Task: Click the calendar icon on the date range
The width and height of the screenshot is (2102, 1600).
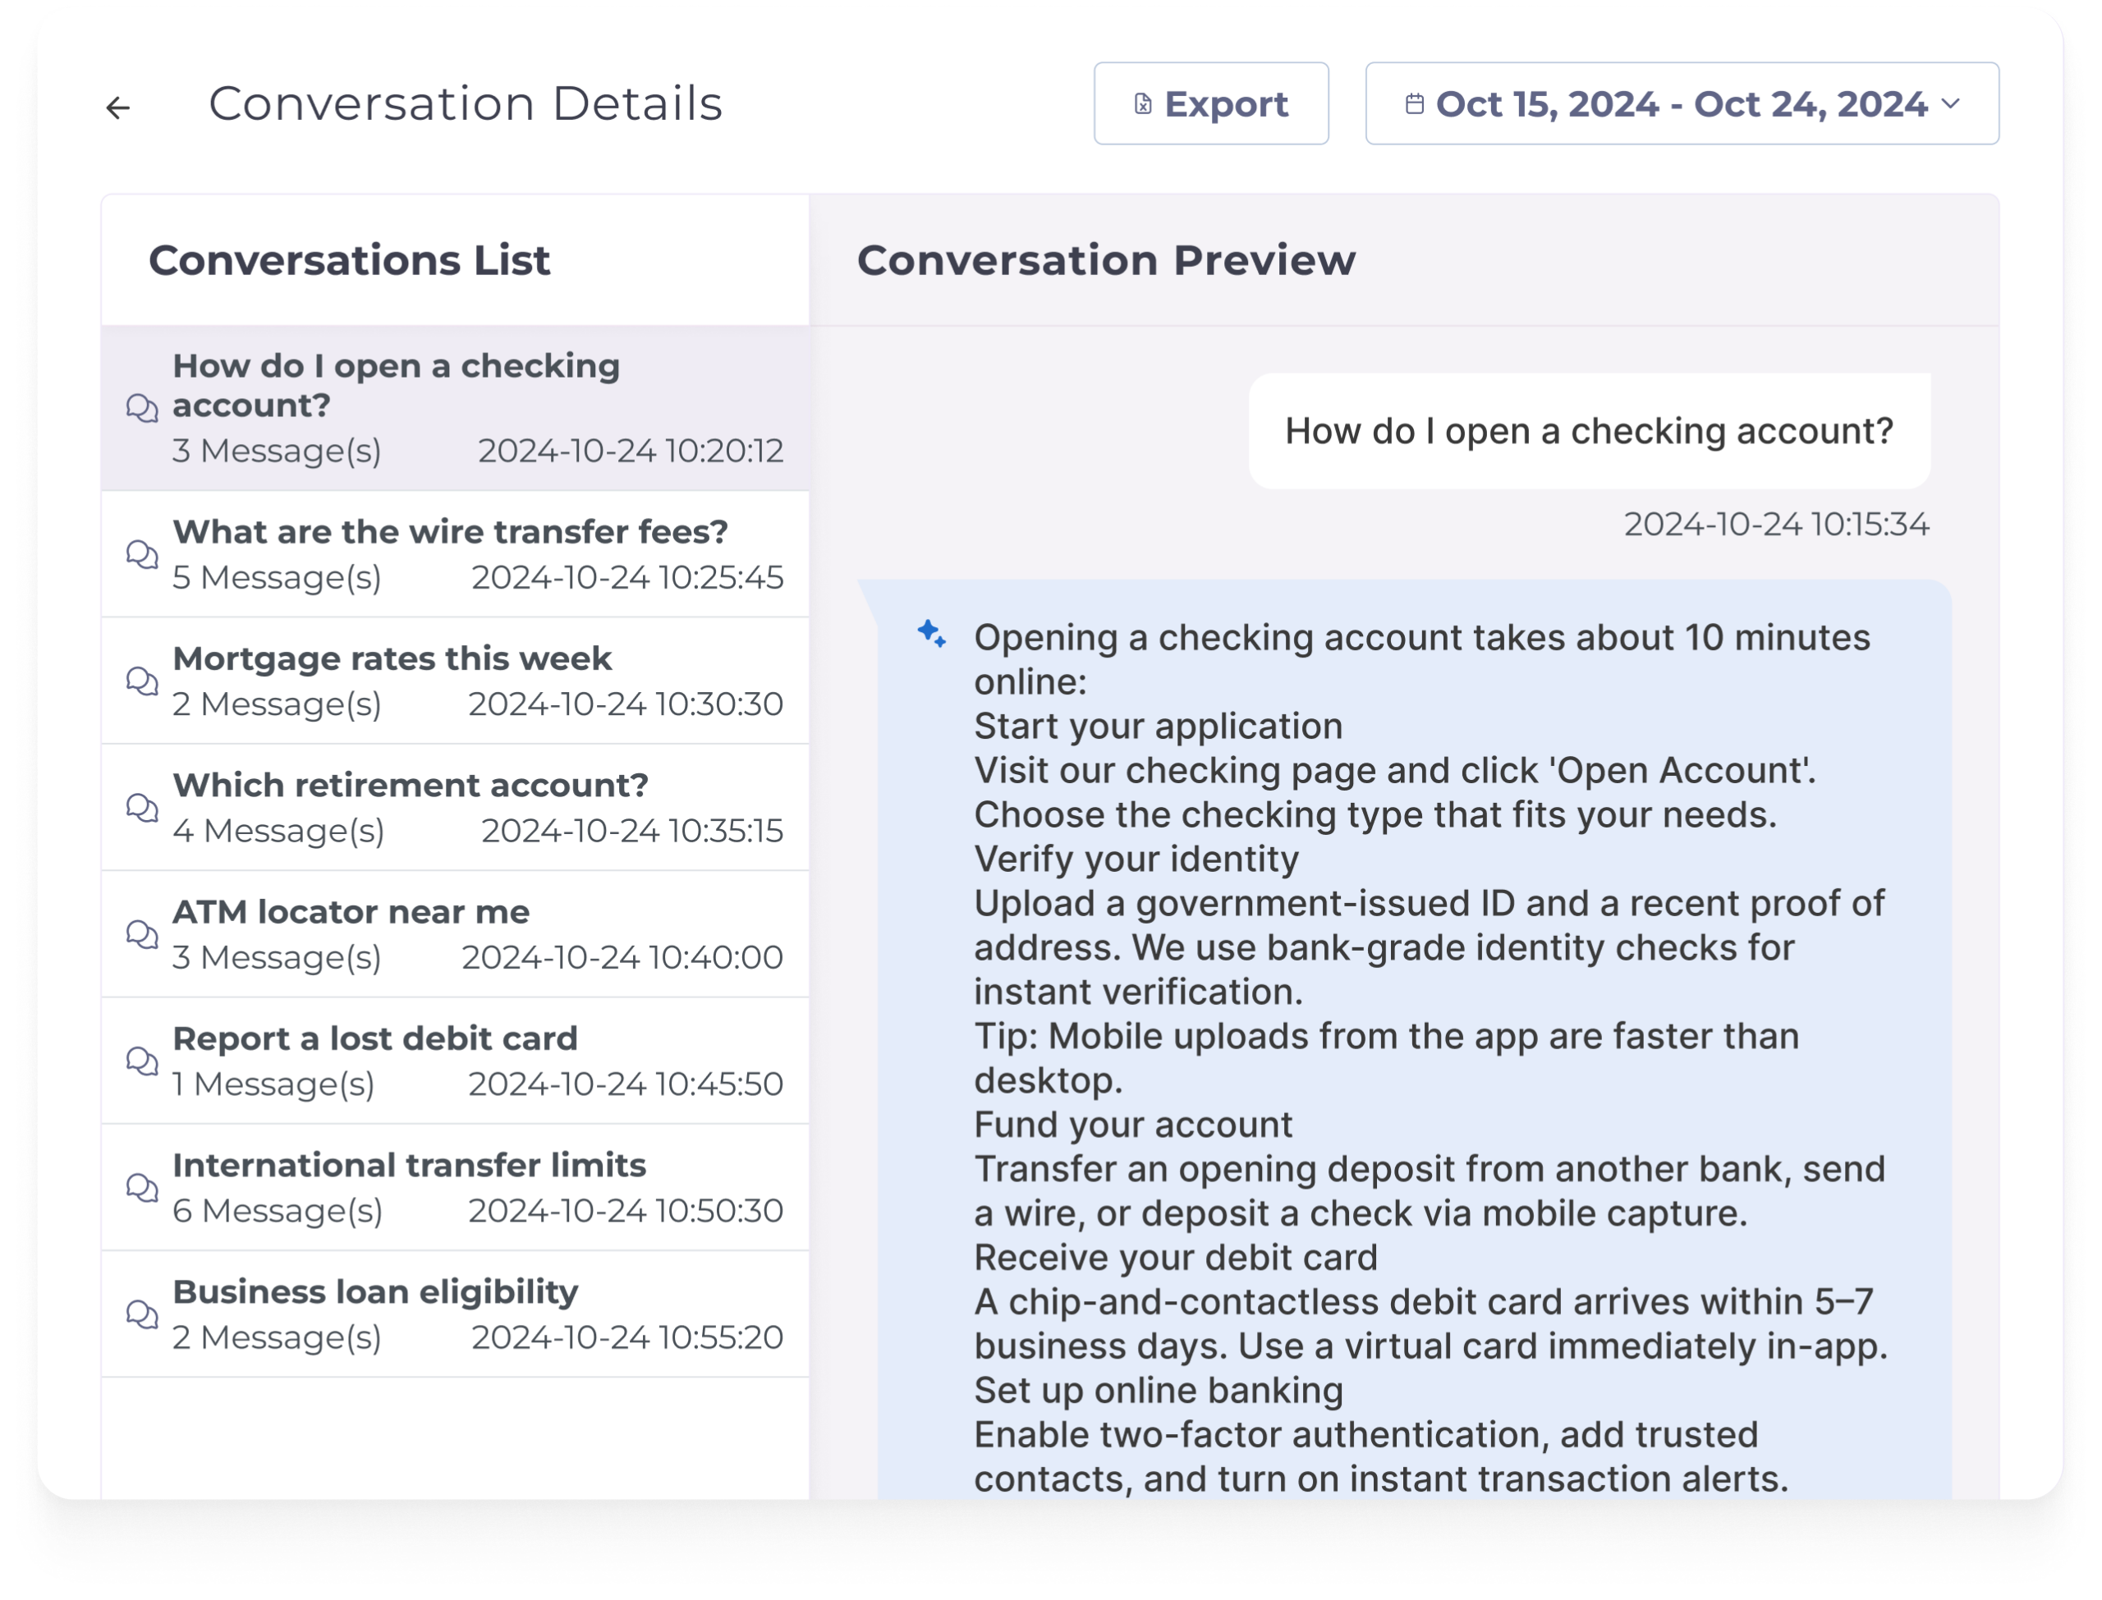Action: (x=1415, y=103)
